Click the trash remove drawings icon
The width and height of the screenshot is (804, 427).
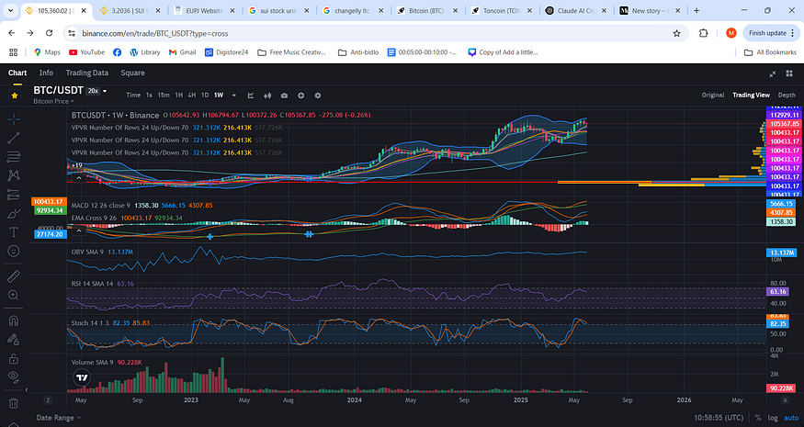14,403
